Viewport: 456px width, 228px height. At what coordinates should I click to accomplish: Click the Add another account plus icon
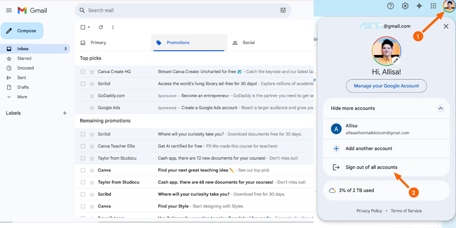pos(336,149)
